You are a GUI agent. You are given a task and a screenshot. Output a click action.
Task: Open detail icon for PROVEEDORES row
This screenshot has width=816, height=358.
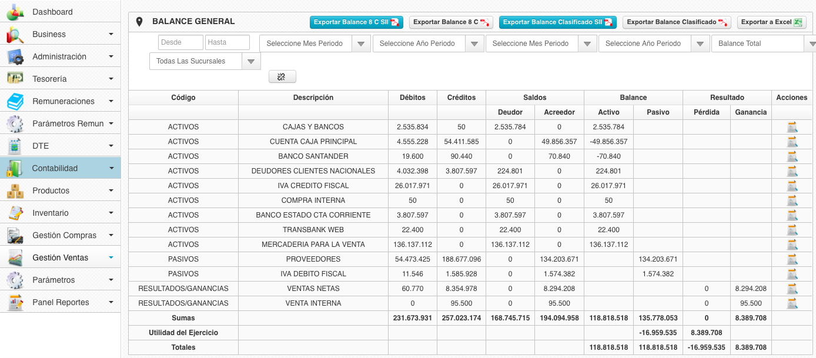(792, 259)
